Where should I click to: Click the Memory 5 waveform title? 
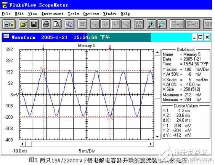(x=87, y=46)
